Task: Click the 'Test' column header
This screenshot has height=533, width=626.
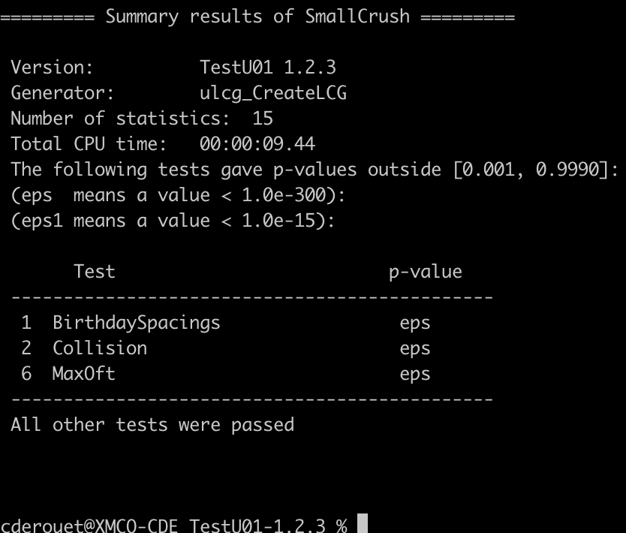Action: (95, 272)
